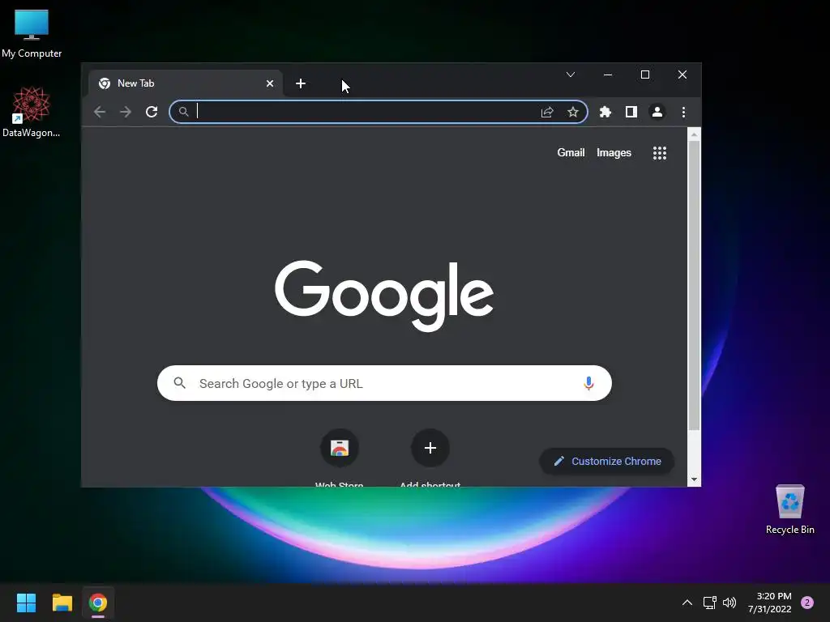Click the Chrome forward arrow
The height and width of the screenshot is (622, 830).
(126, 112)
